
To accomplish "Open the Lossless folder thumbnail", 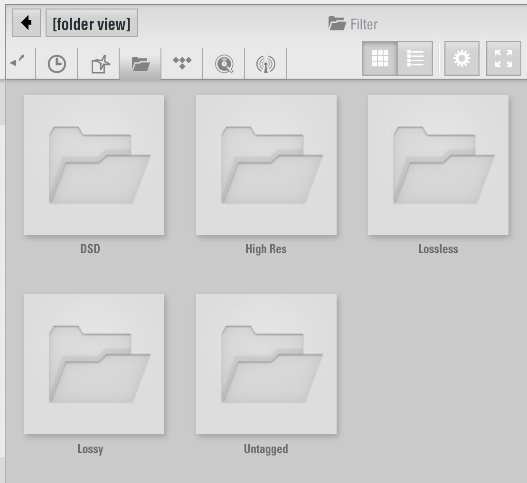I will (438, 165).
